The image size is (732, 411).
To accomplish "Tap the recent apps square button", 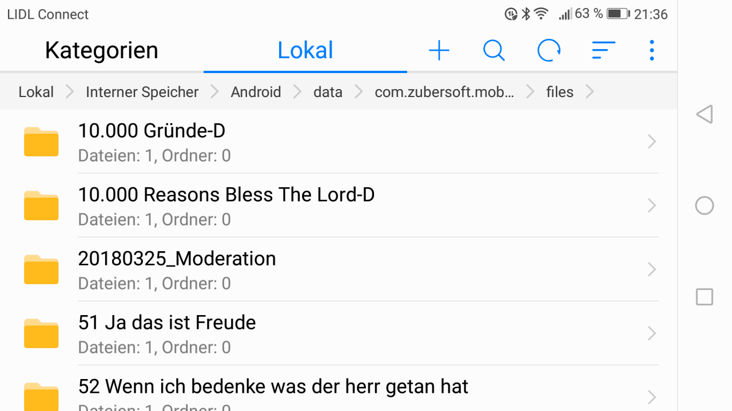I will coord(705,297).
